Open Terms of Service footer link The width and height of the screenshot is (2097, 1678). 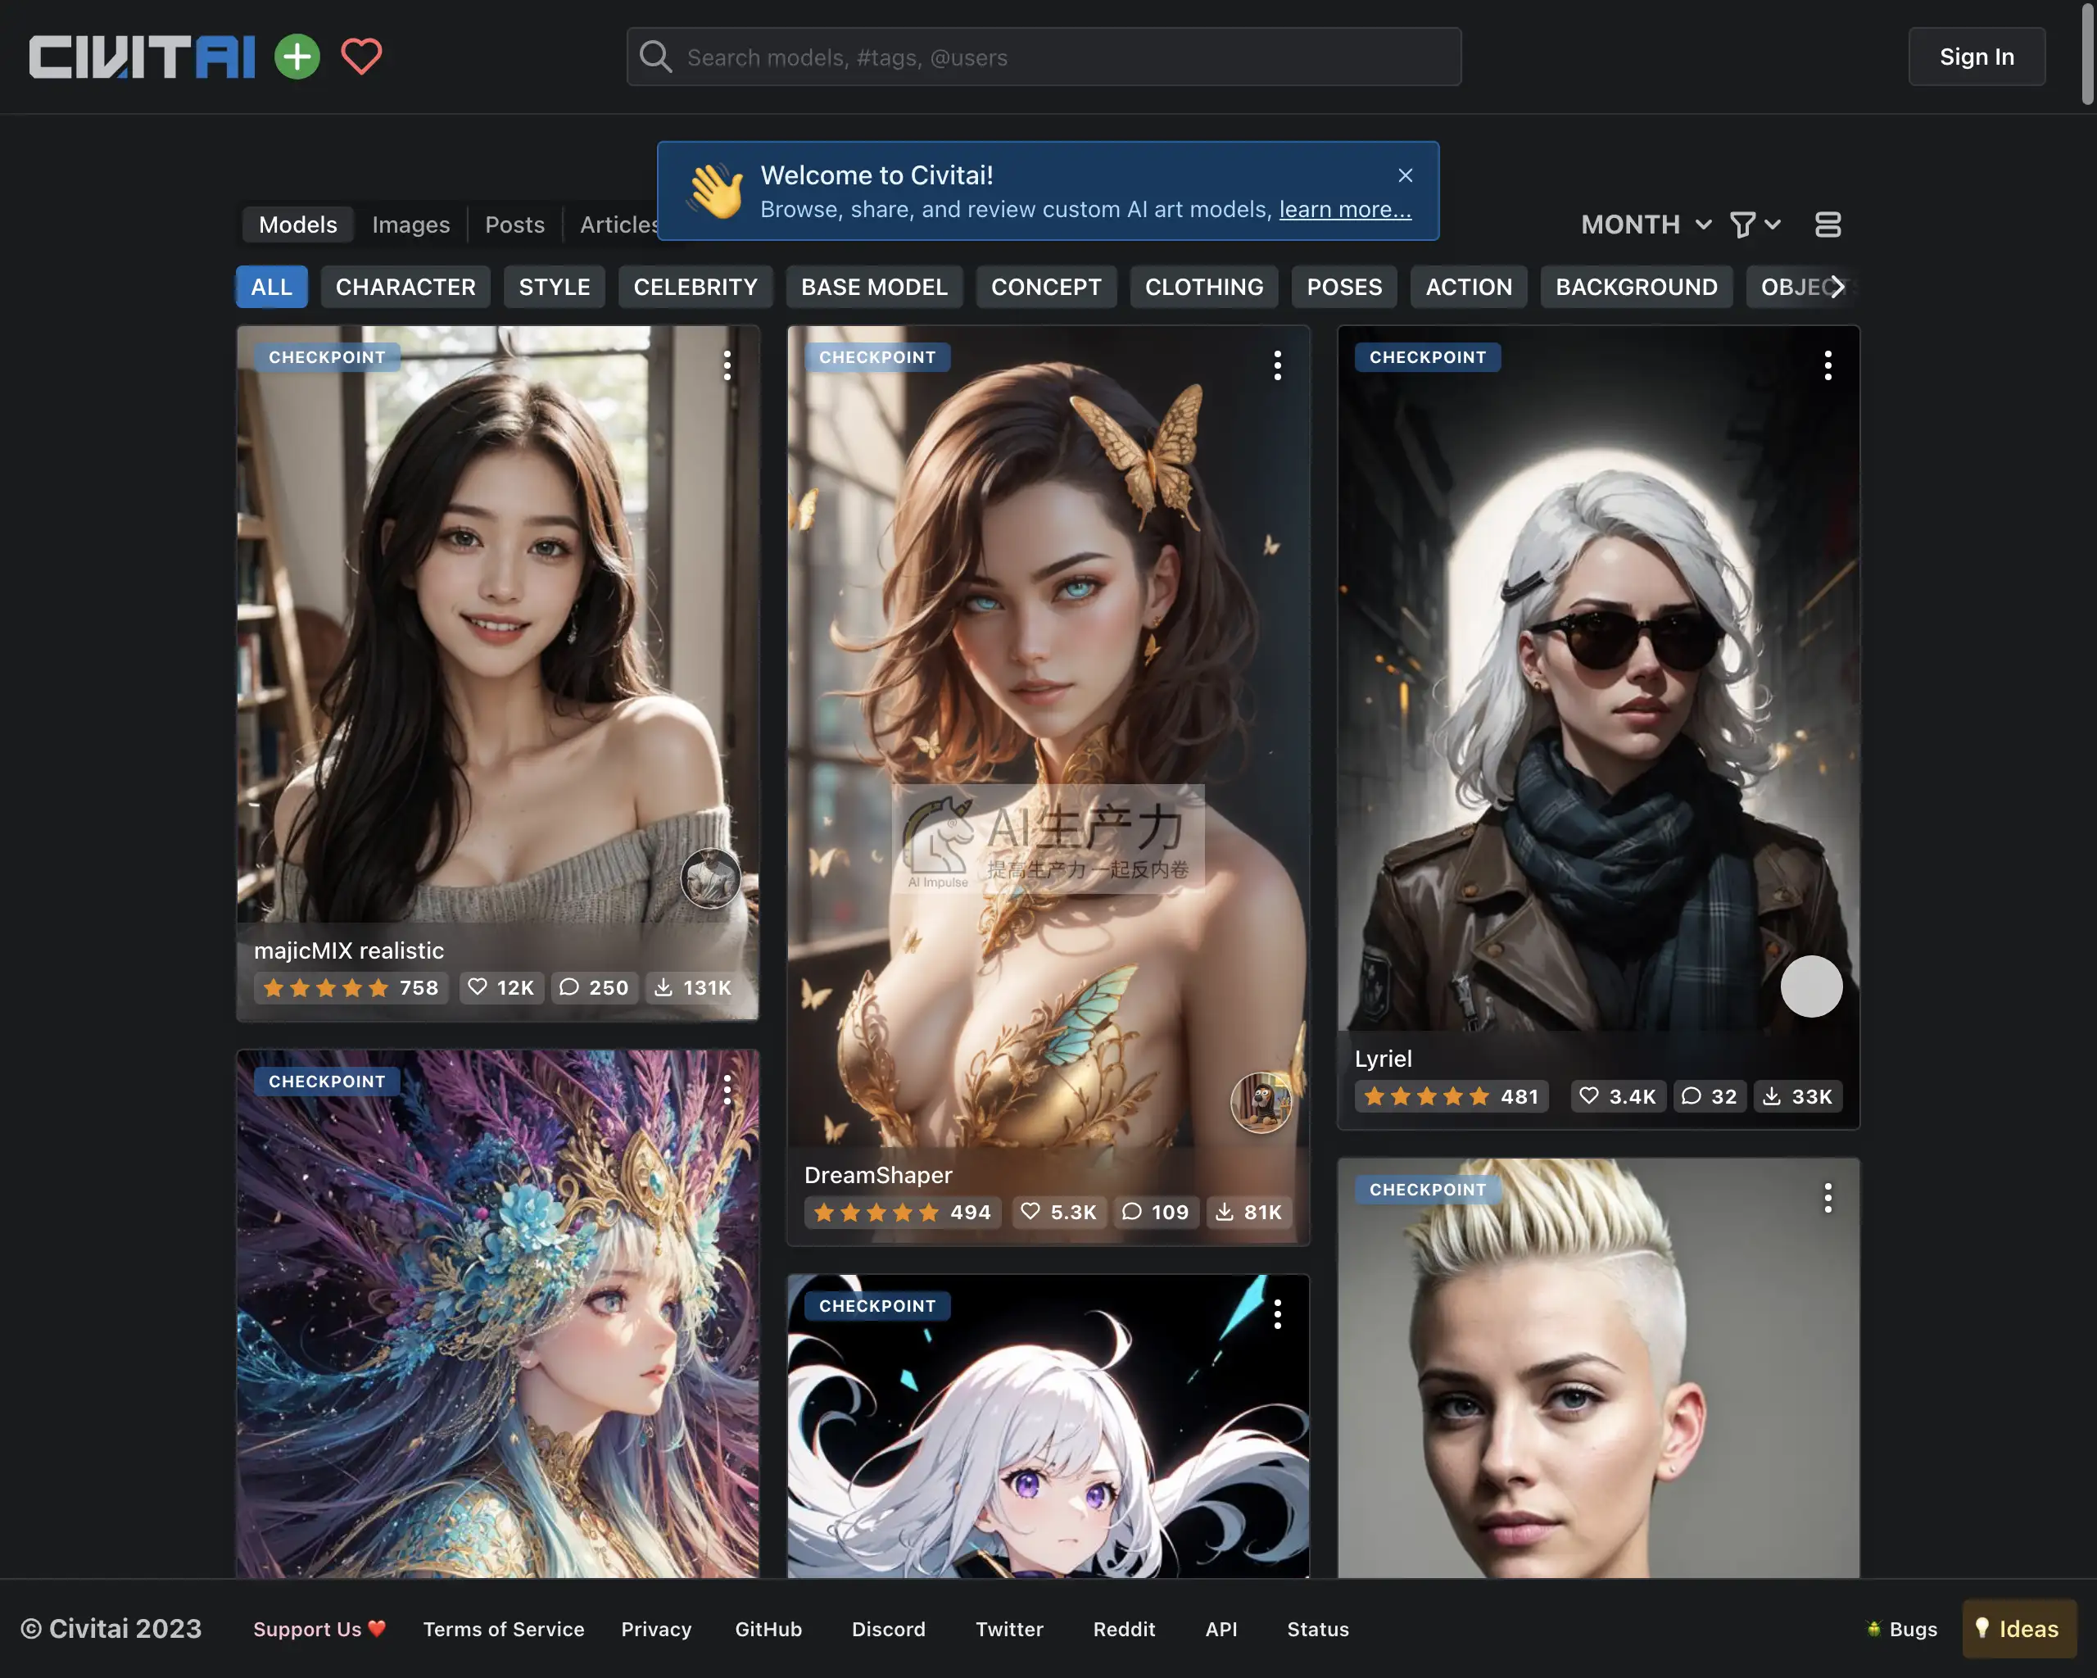pyautogui.click(x=504, y=1630)
